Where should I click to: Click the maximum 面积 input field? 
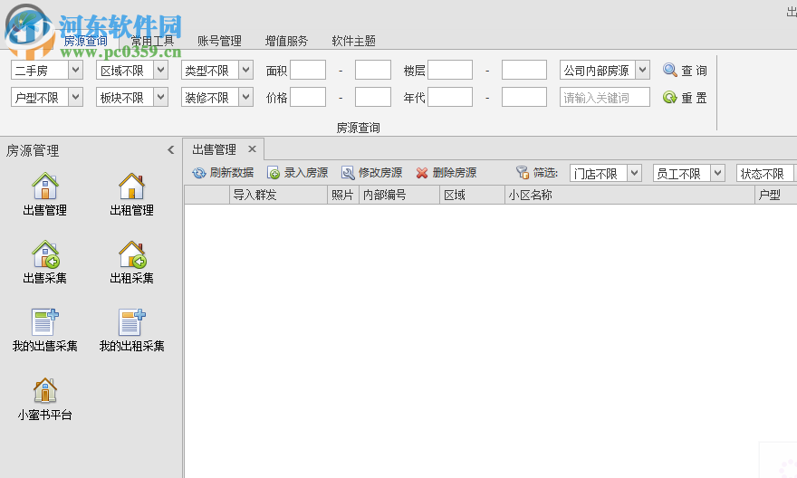373,70
